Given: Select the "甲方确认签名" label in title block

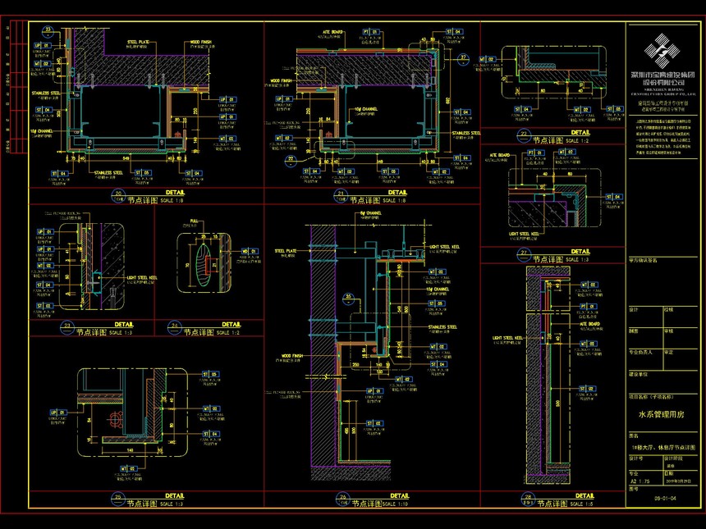Looking at the screenshot, I should pyautogui.click(x=643, y=261).
